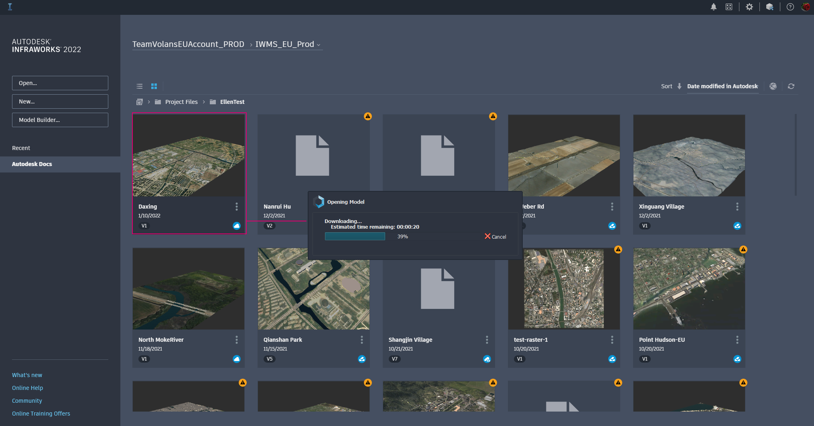This screenshot has height=426, width=814.
Task: Open the notifications bell icon
Action: pos(713,7)
